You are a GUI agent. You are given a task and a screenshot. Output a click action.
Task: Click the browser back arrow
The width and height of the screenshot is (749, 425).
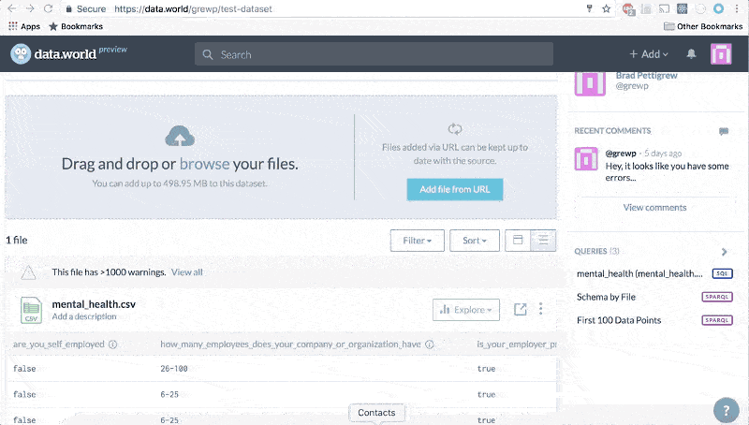click(x=12, y=8)
